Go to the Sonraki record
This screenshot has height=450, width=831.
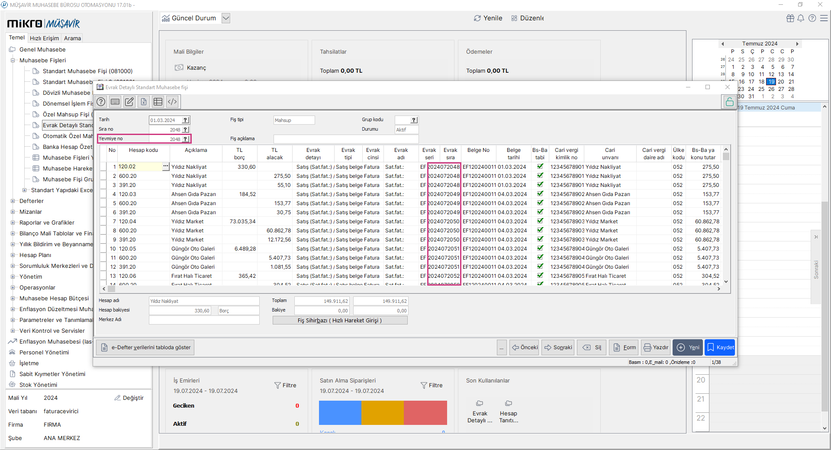click(x=558, y=347)
